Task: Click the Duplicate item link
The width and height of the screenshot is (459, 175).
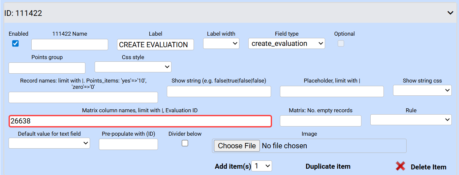Action: point(328,166)
